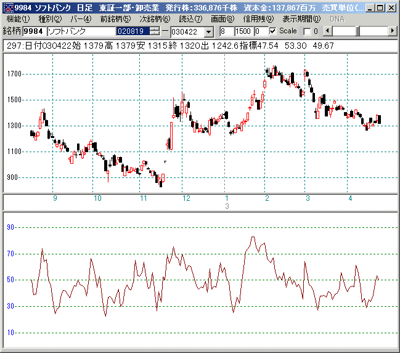Click the month 4 timeline label
This screenshot has height=353, width=400.
click(x=350, y=198)
